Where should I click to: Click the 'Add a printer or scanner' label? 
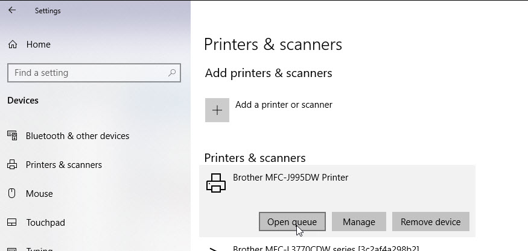point(284,105)
